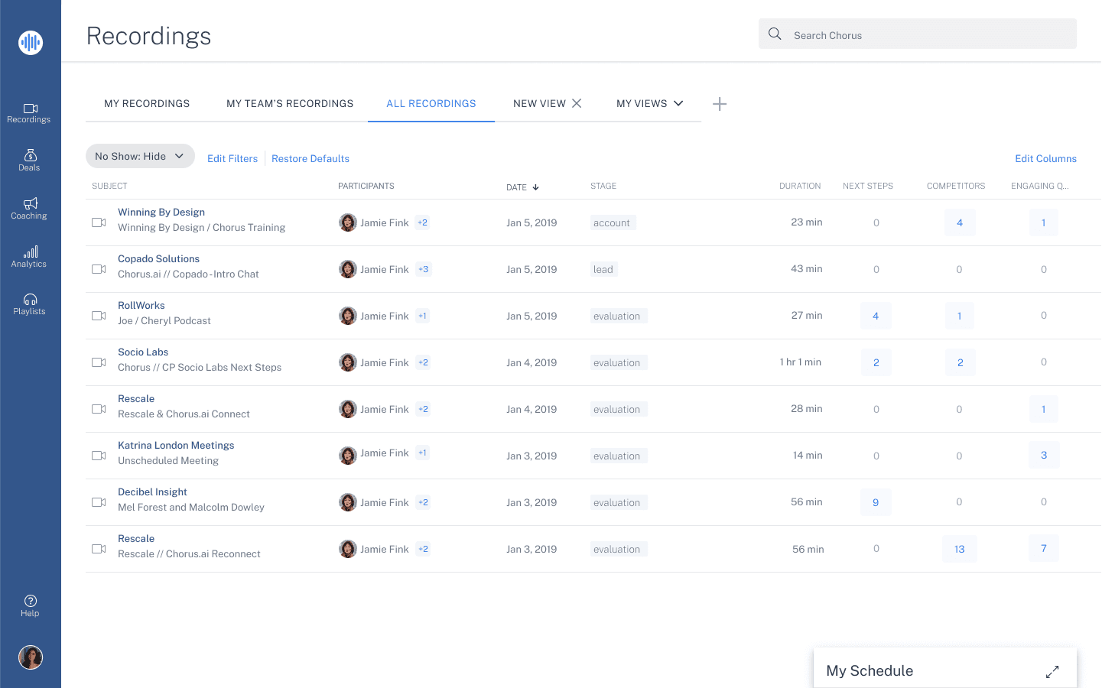The image size is (1102, 688).
Task: Open the No Show: Hide dropdown
Action: click(x=140, y=156)
